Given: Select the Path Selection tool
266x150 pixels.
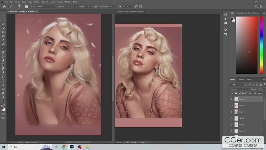Looking at the screenshot, I should [3, 85].
